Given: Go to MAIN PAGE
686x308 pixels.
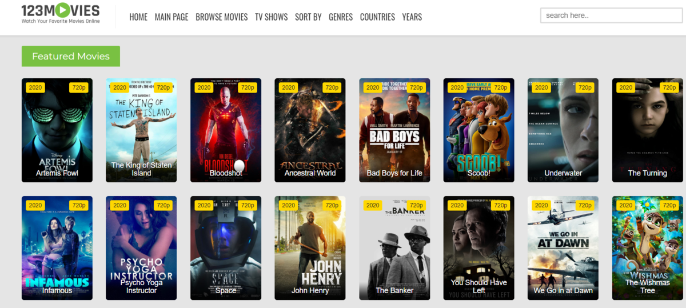Looking at the screenshot, I should click(171, 17).
